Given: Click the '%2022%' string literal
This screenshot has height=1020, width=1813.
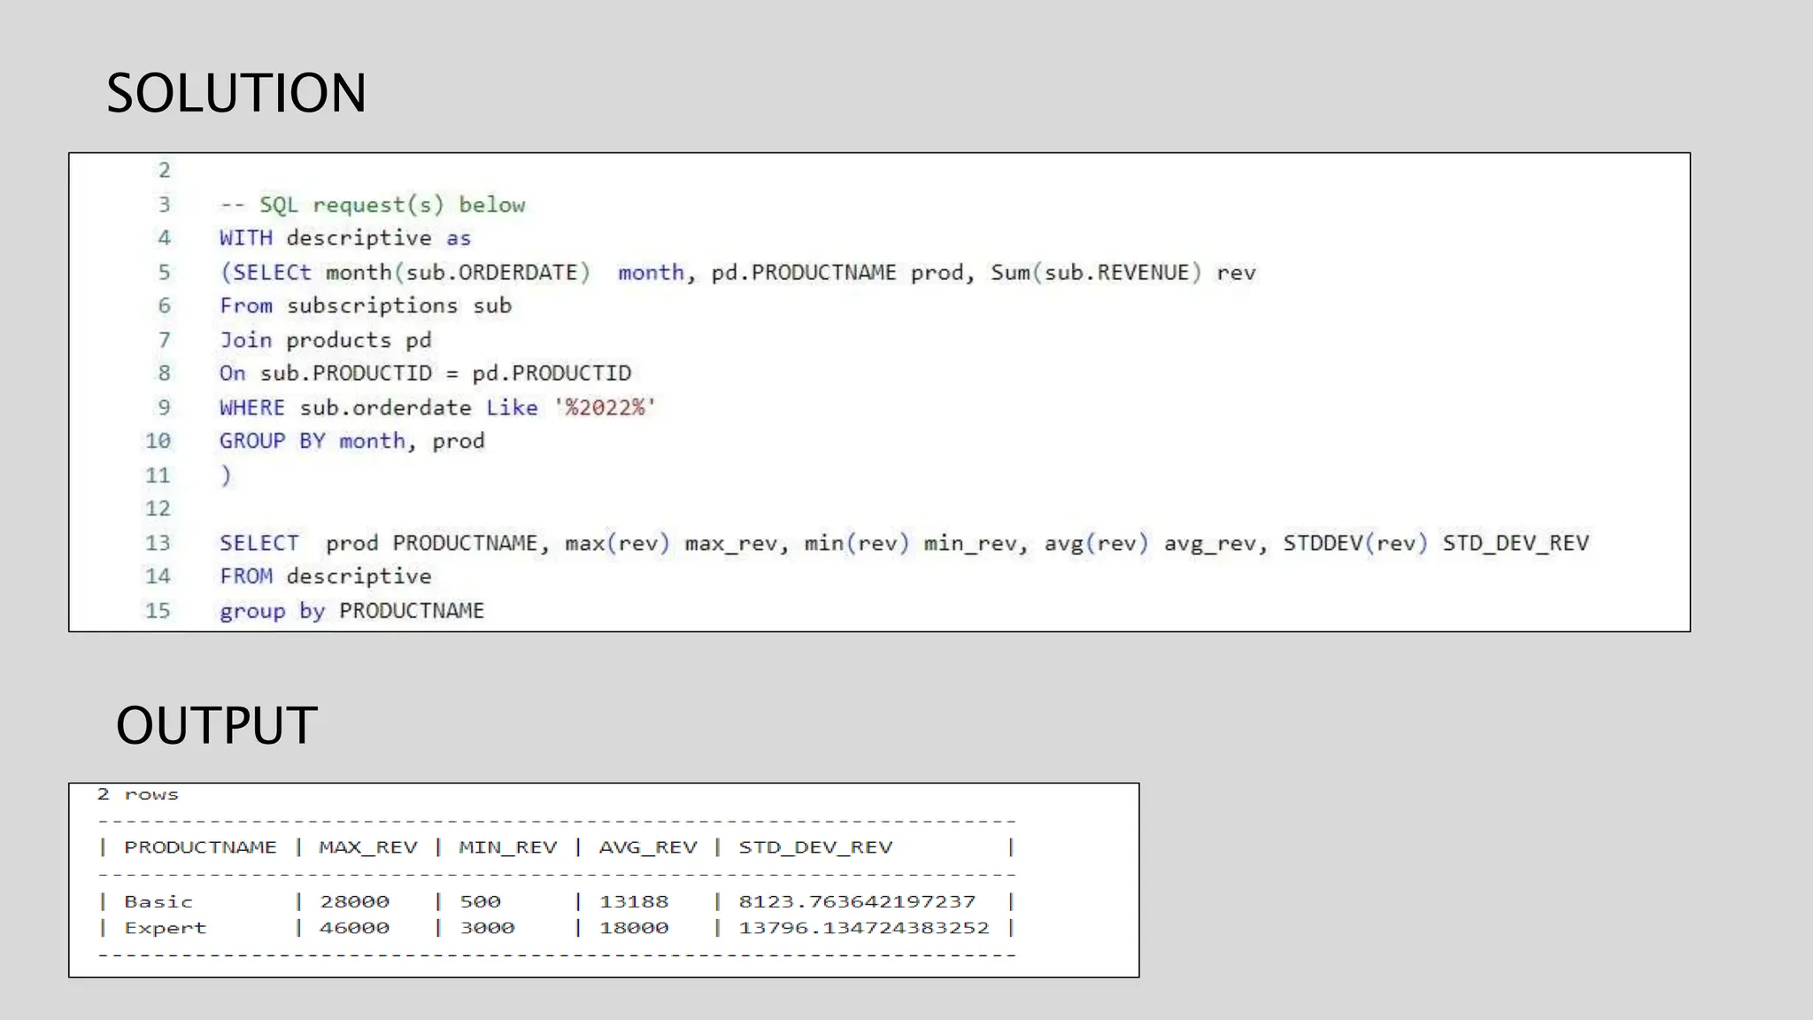Looking at the screenshot, I should coord(605,407).
